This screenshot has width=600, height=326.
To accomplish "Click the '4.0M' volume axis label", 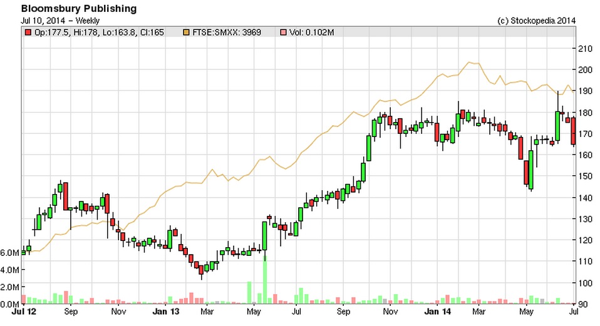I will [x=9, y=270].
